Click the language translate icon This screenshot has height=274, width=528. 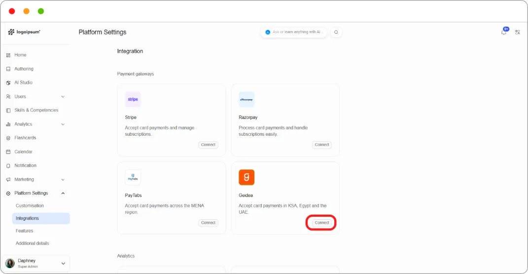point(518,32)
